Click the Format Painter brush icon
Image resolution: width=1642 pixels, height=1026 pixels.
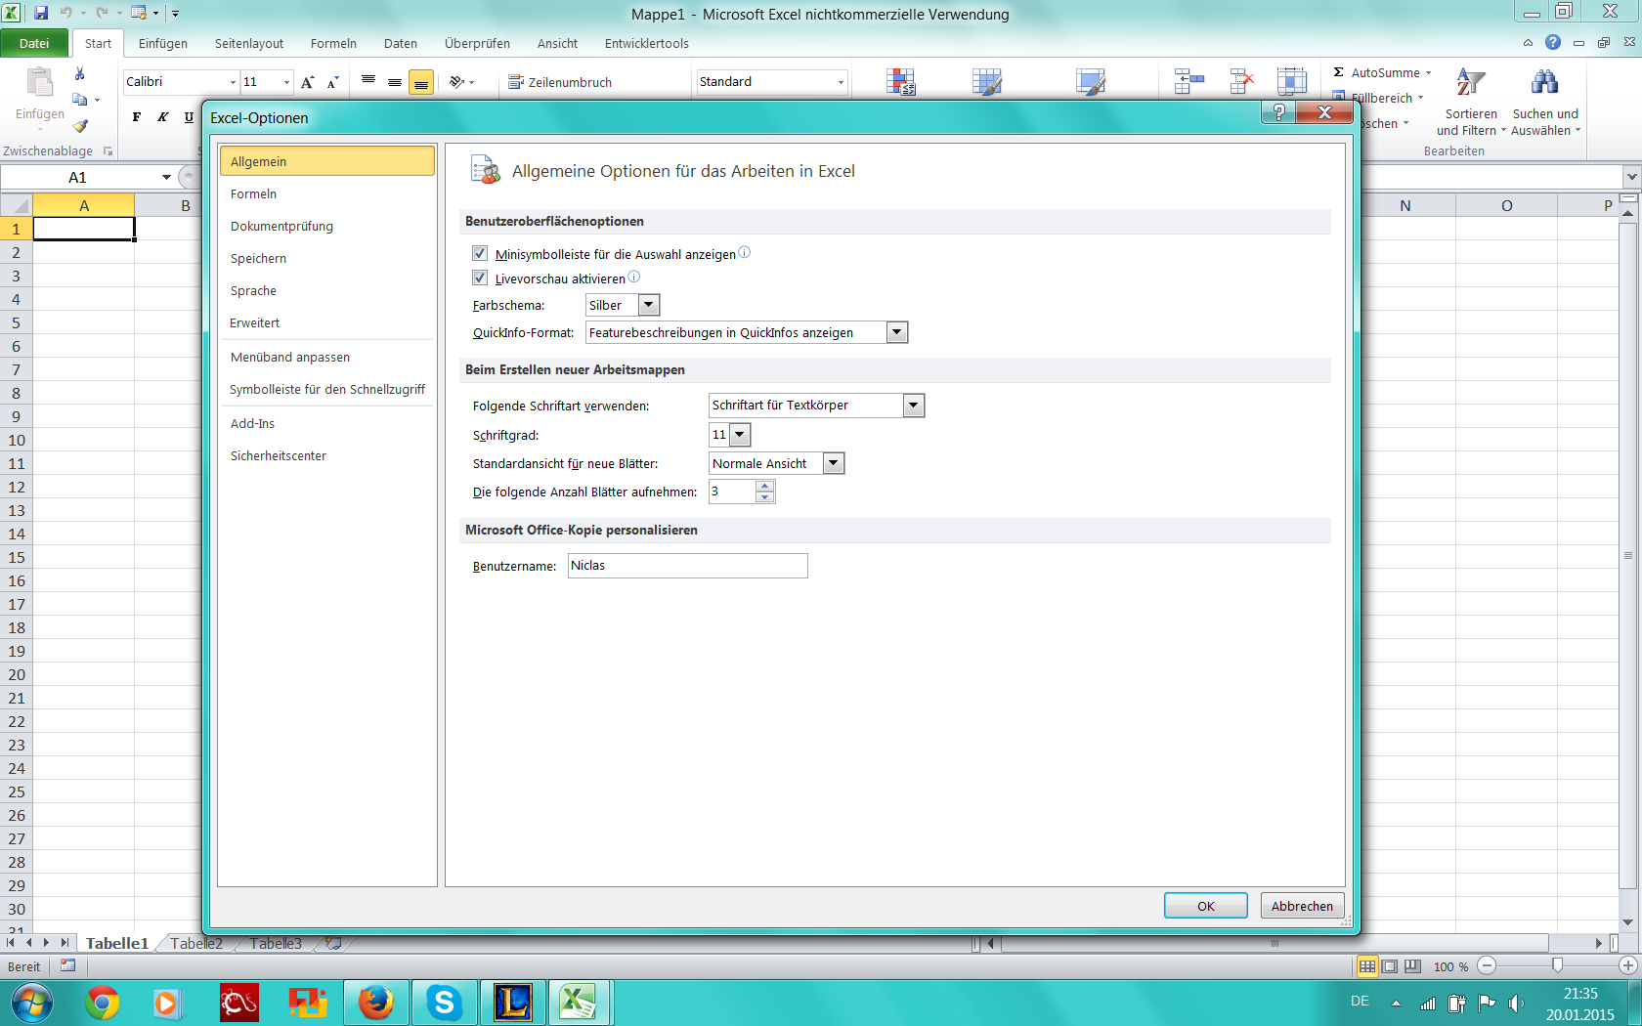(80, 125)
